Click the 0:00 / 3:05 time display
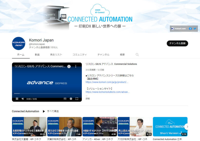This screenshot has width=200, height=141. 32,99
